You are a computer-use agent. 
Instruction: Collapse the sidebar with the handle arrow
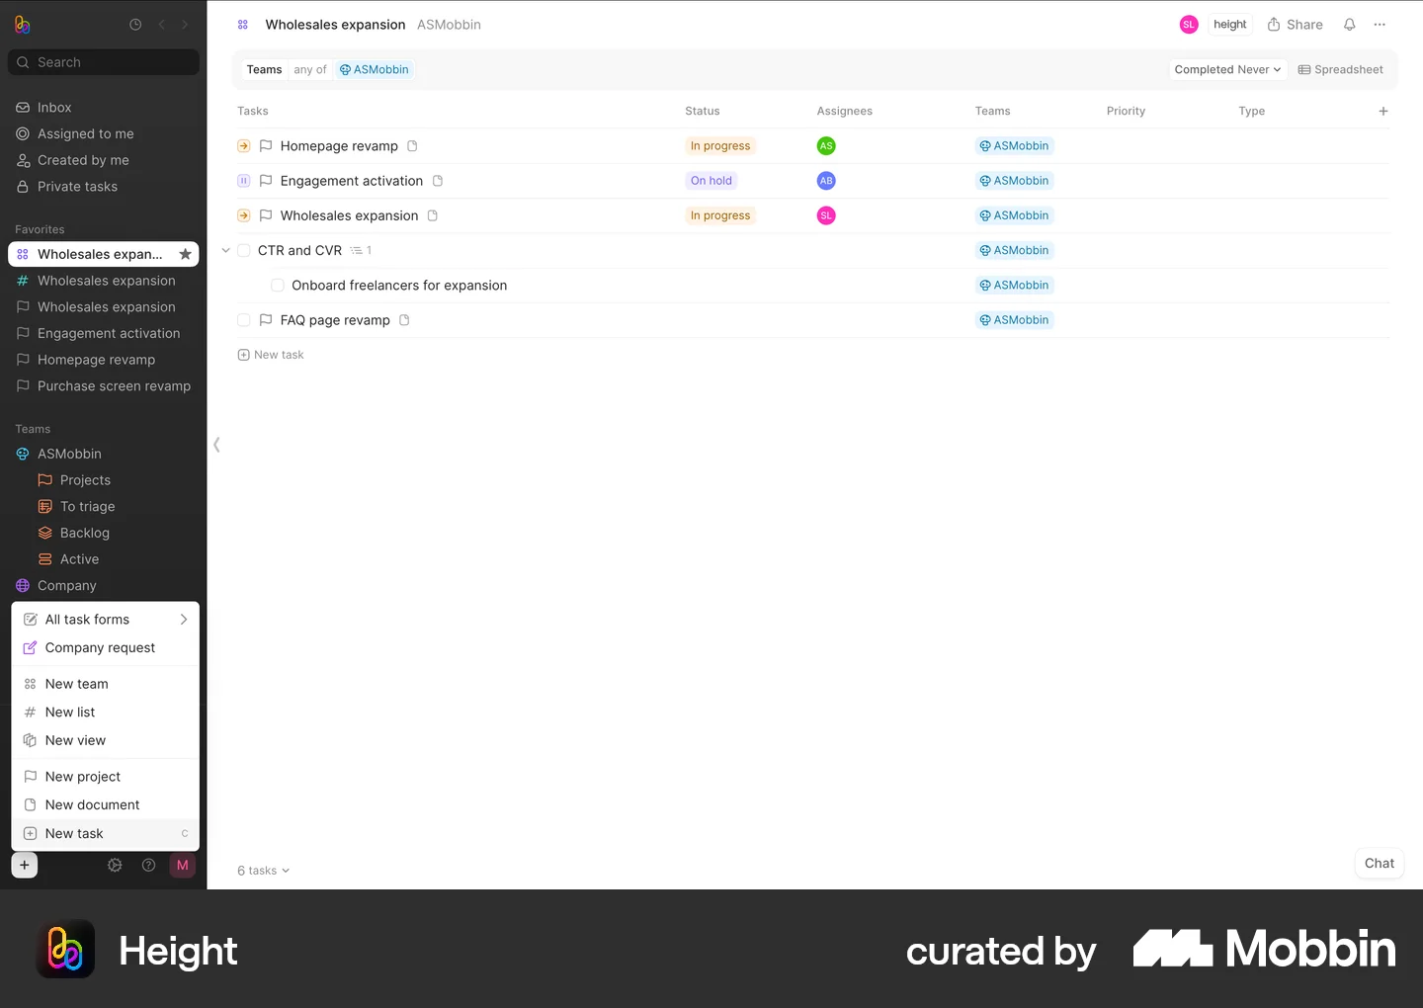coord(216,445)
